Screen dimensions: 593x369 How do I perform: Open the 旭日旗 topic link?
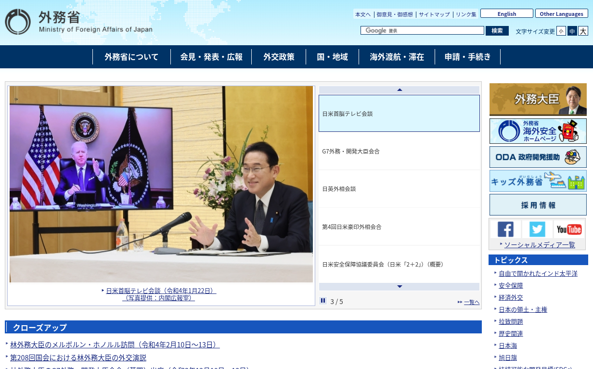508,357
